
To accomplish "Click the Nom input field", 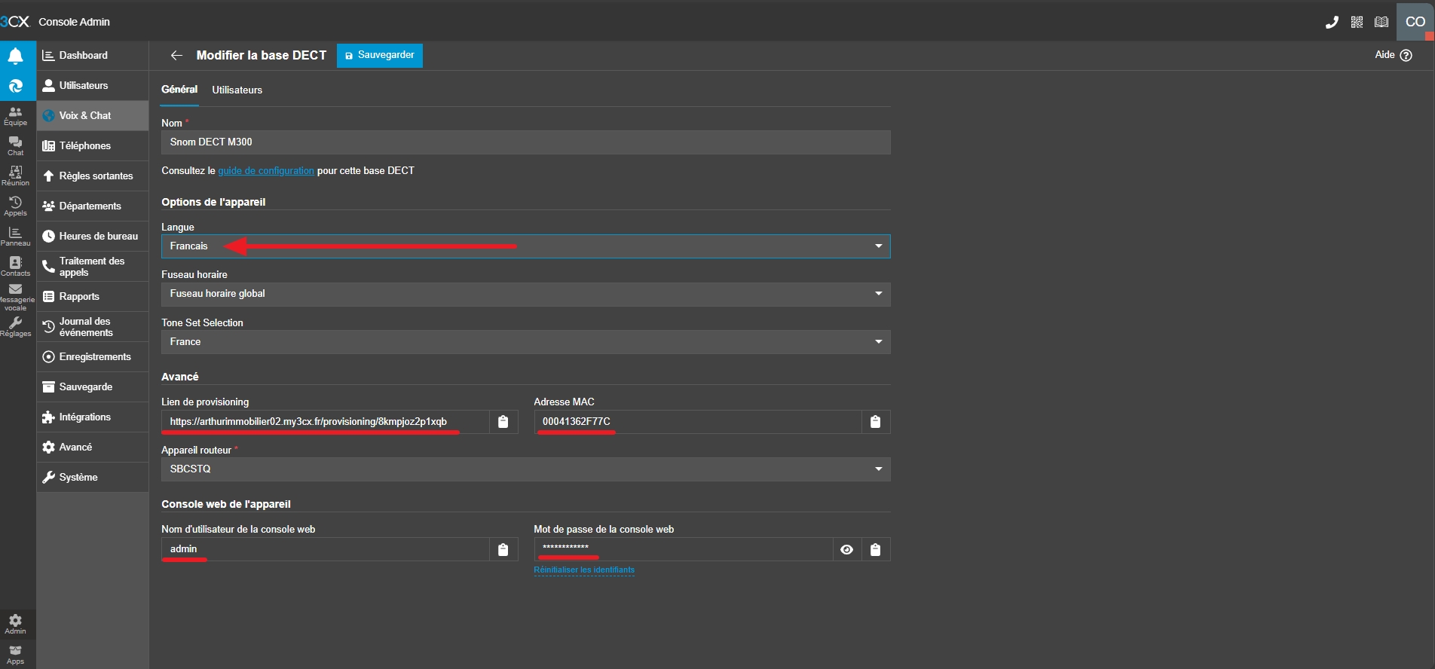I will point(526,142).
